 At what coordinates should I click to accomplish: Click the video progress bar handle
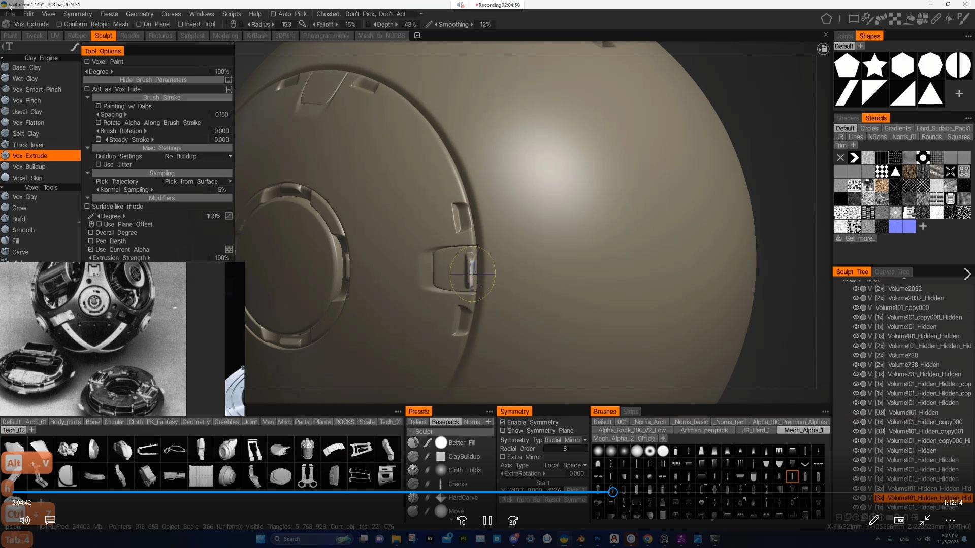612,492
